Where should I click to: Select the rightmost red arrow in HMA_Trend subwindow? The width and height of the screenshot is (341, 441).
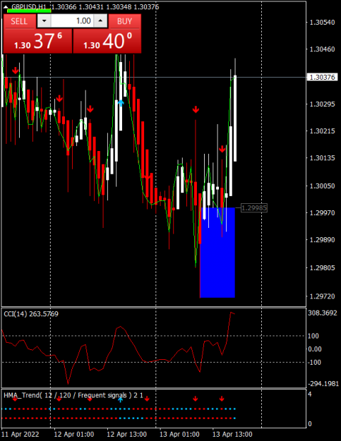pos(222,399)
